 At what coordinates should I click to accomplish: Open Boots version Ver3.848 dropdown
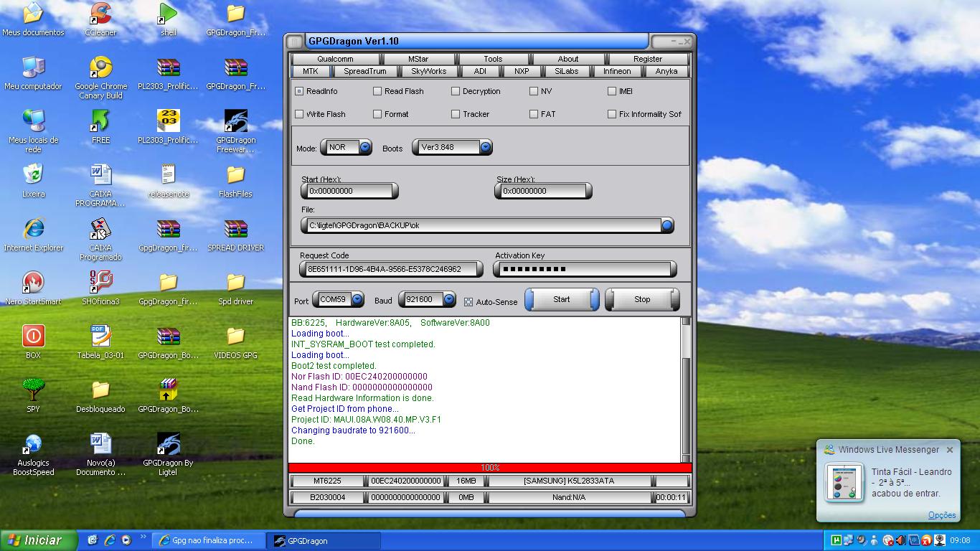coord(486,147)
